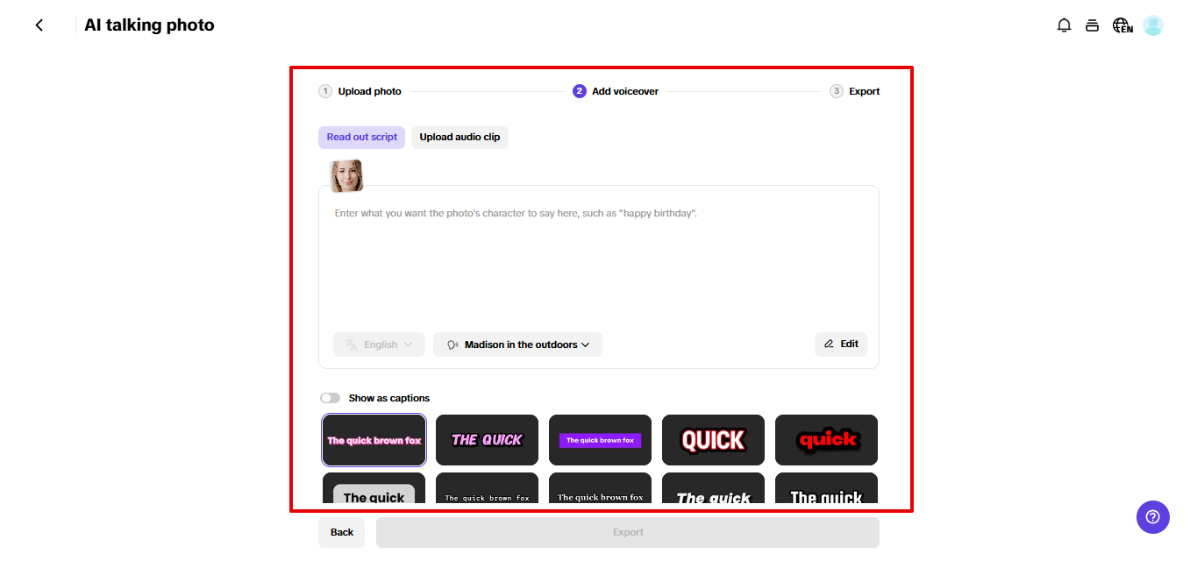Click the Back button
This screenshot has height=561, width=1197.
(x=341, y=532)
